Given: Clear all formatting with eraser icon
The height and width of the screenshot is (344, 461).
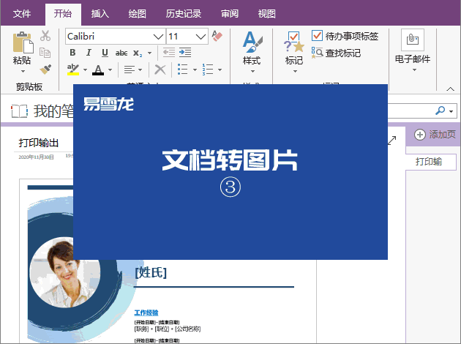Looking at the screenshot, I should [217, 36].
